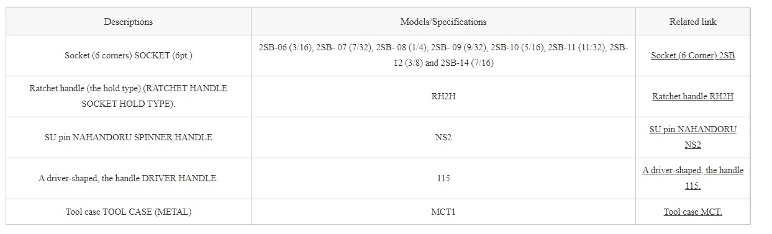This screenshot has width=772, height=234.
Task: Open the Socket (6 Corner) 2SB link
Action: pos(693,55)
